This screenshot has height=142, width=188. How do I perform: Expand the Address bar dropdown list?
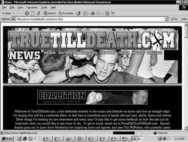click(x=166, y=19)
